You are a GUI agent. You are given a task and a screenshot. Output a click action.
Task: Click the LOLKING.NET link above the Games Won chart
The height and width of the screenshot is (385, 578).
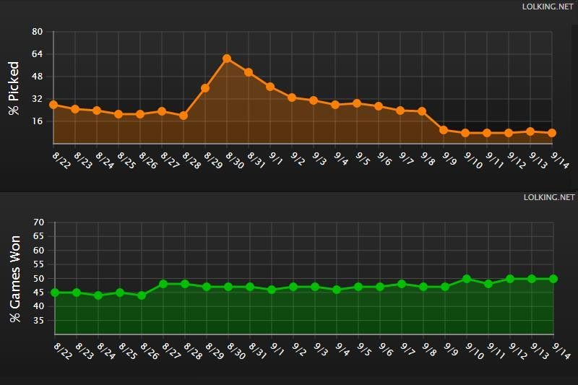pyautogui.click(x=548, y=196)
